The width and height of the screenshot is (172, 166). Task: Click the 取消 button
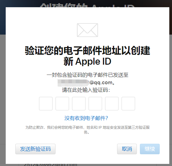click(x=127, y=149)
